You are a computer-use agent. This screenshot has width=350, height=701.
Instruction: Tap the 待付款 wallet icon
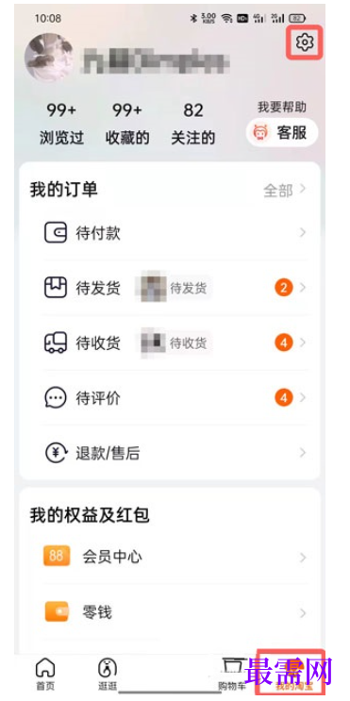(56, 233)
